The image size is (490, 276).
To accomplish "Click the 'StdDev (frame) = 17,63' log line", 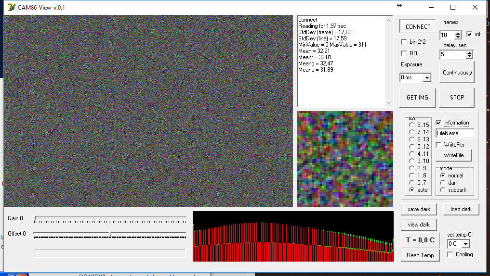I will click(325, 32).
